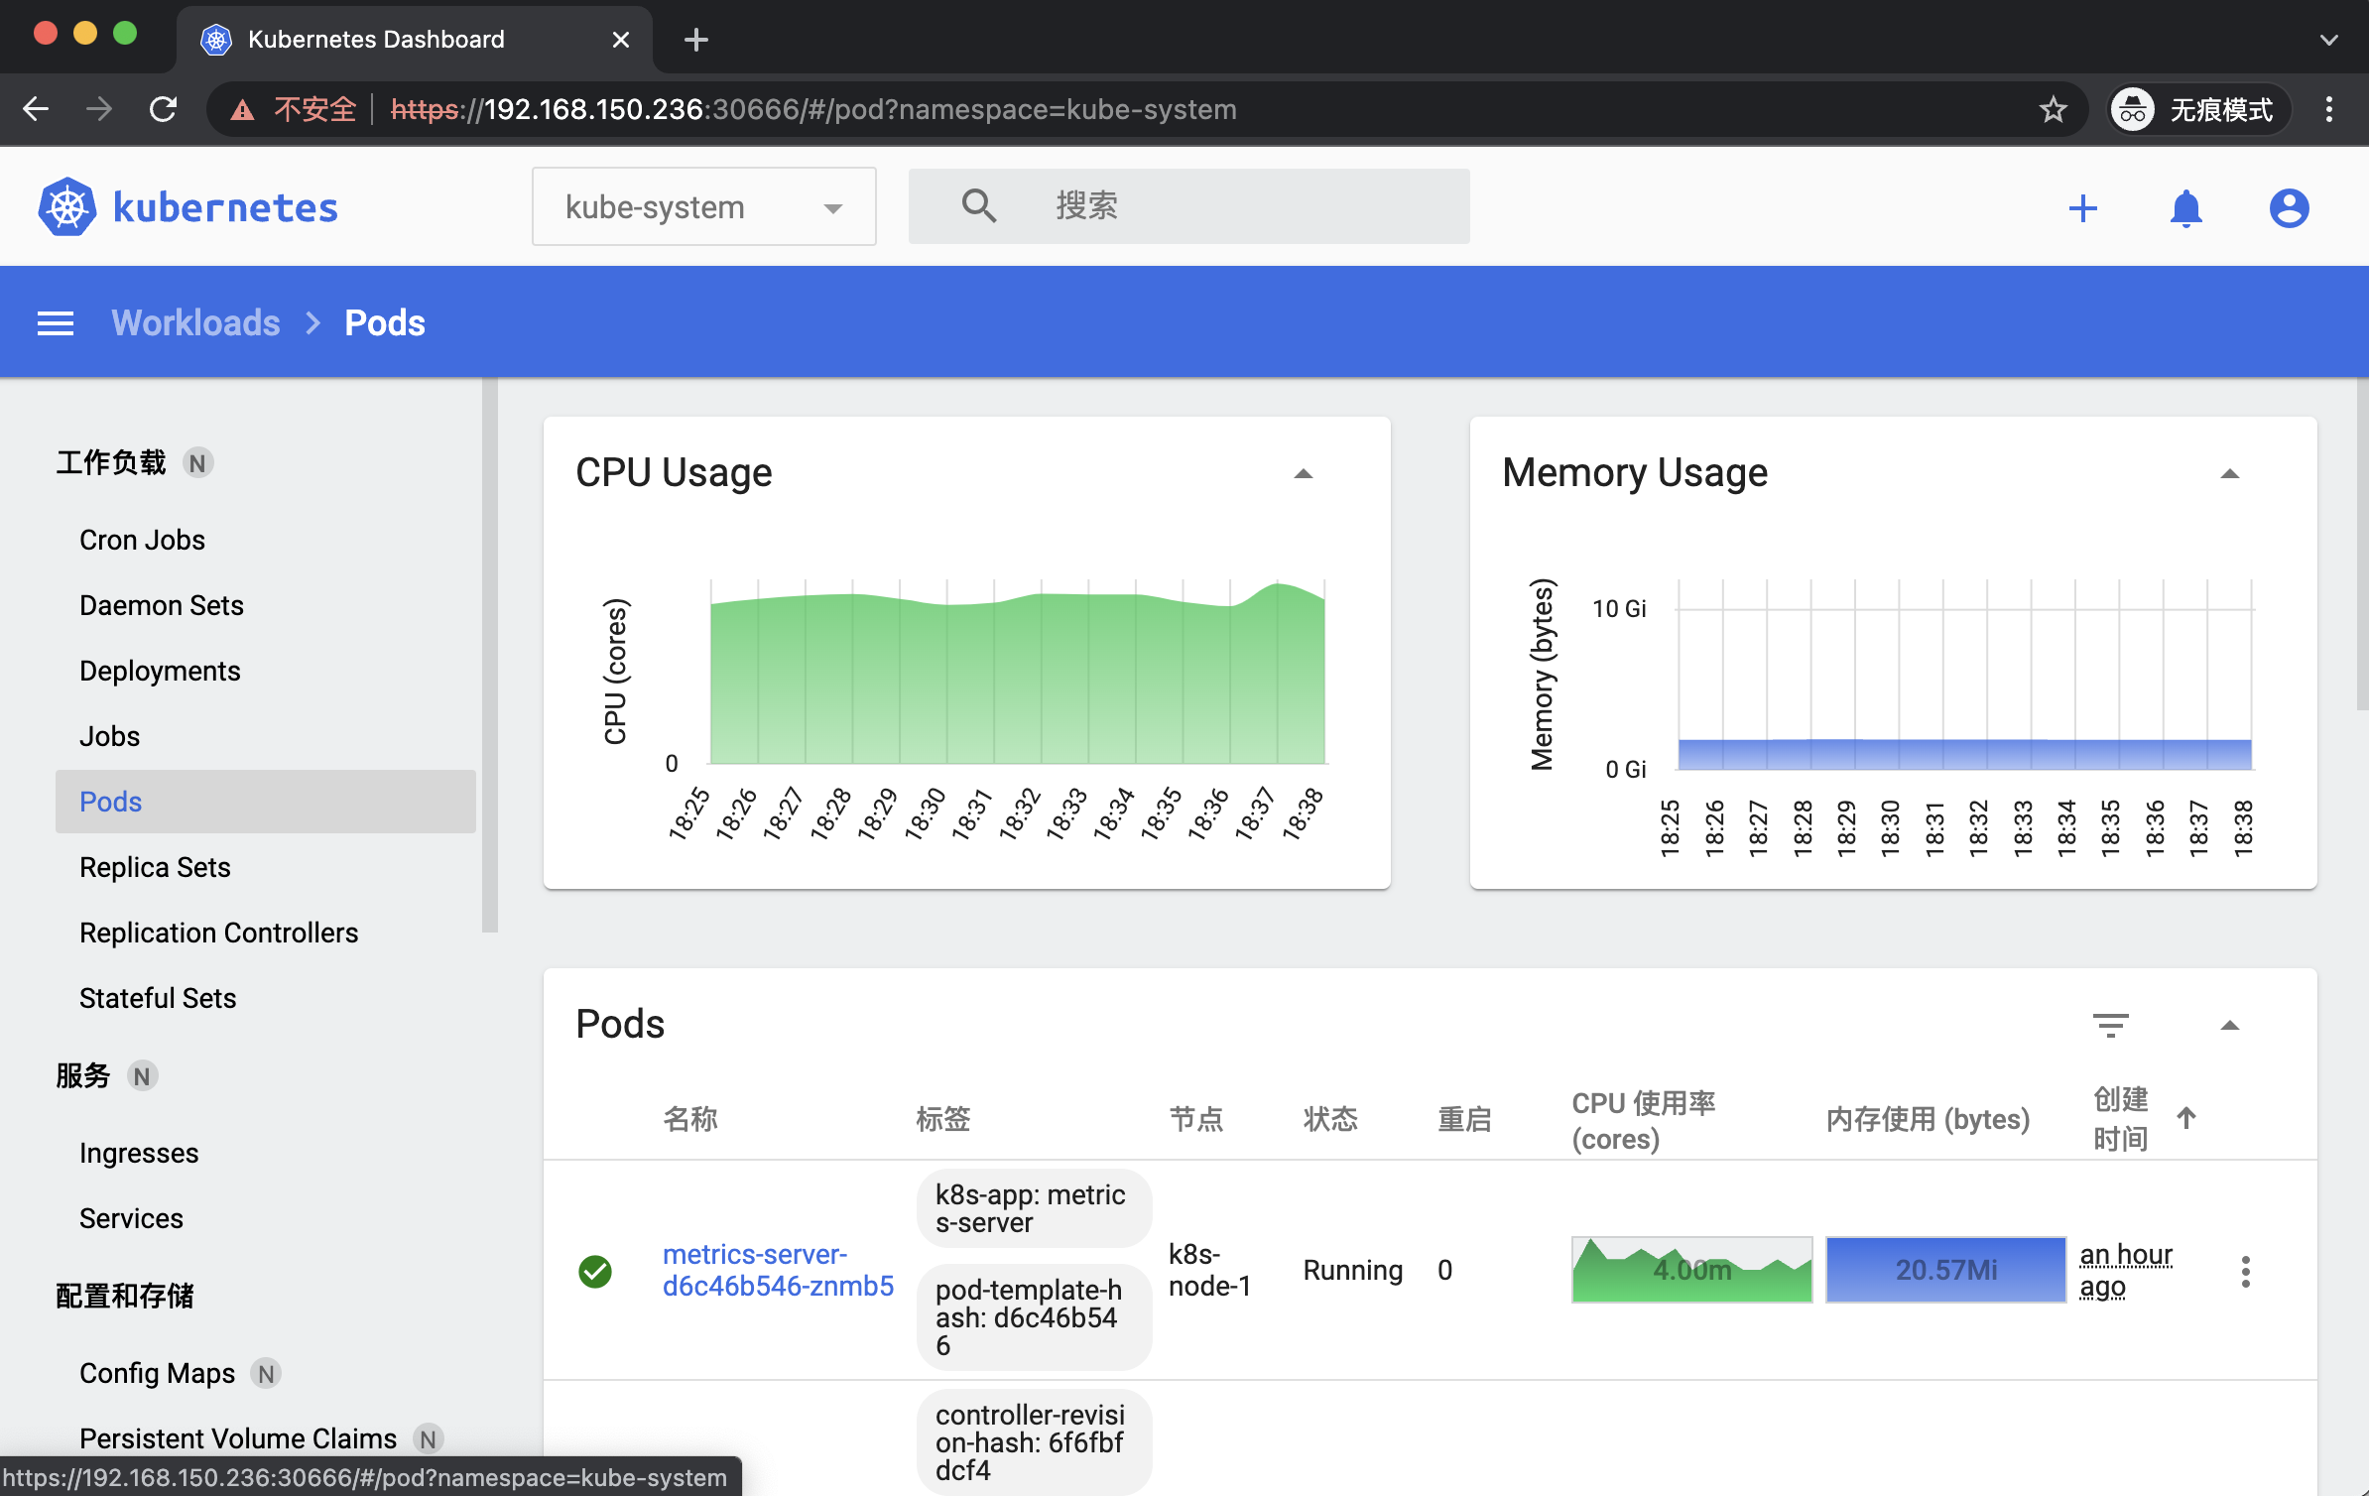Click the 20.57Mi memory usage bar
The height and width of the screenshot is (1496, 2369).
click(x=1946, y=1270)
